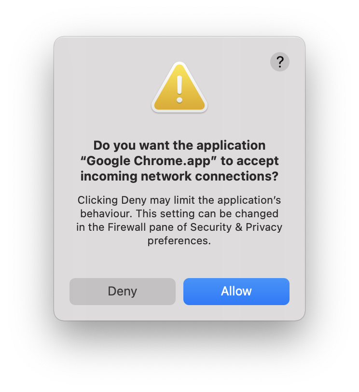
Task: Choose the grey Deny button
Action: coord(123,291)
